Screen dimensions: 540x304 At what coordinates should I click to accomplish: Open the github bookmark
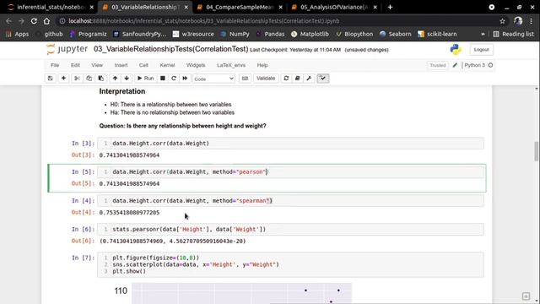50,34
